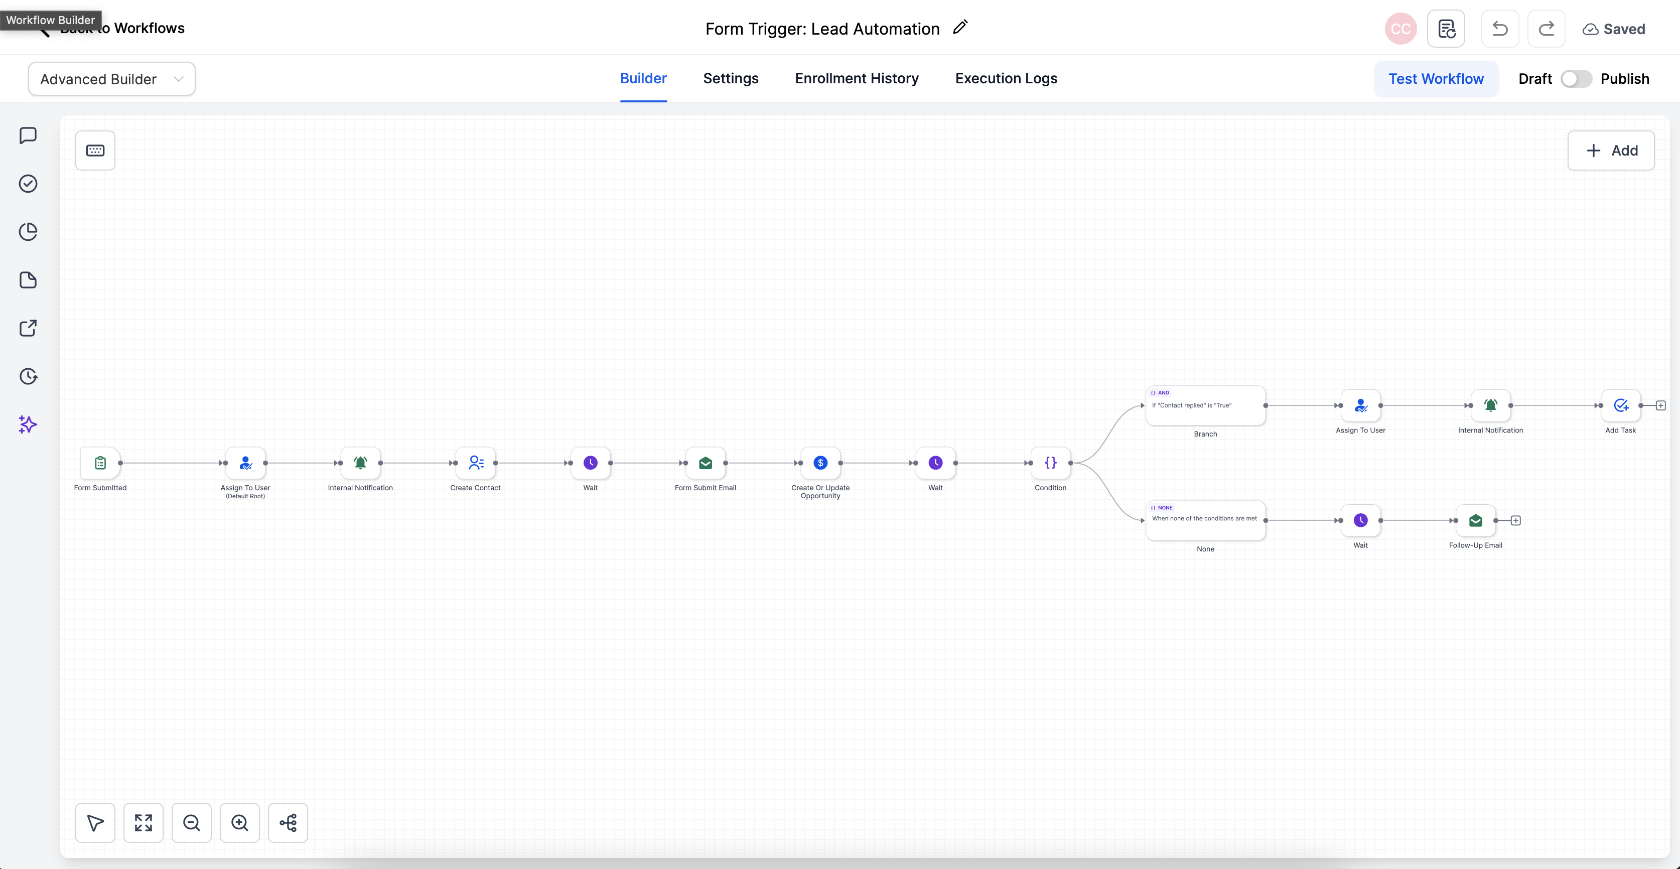Select the Condition node
The image size is (1680, 869).
coord(1051,463)
